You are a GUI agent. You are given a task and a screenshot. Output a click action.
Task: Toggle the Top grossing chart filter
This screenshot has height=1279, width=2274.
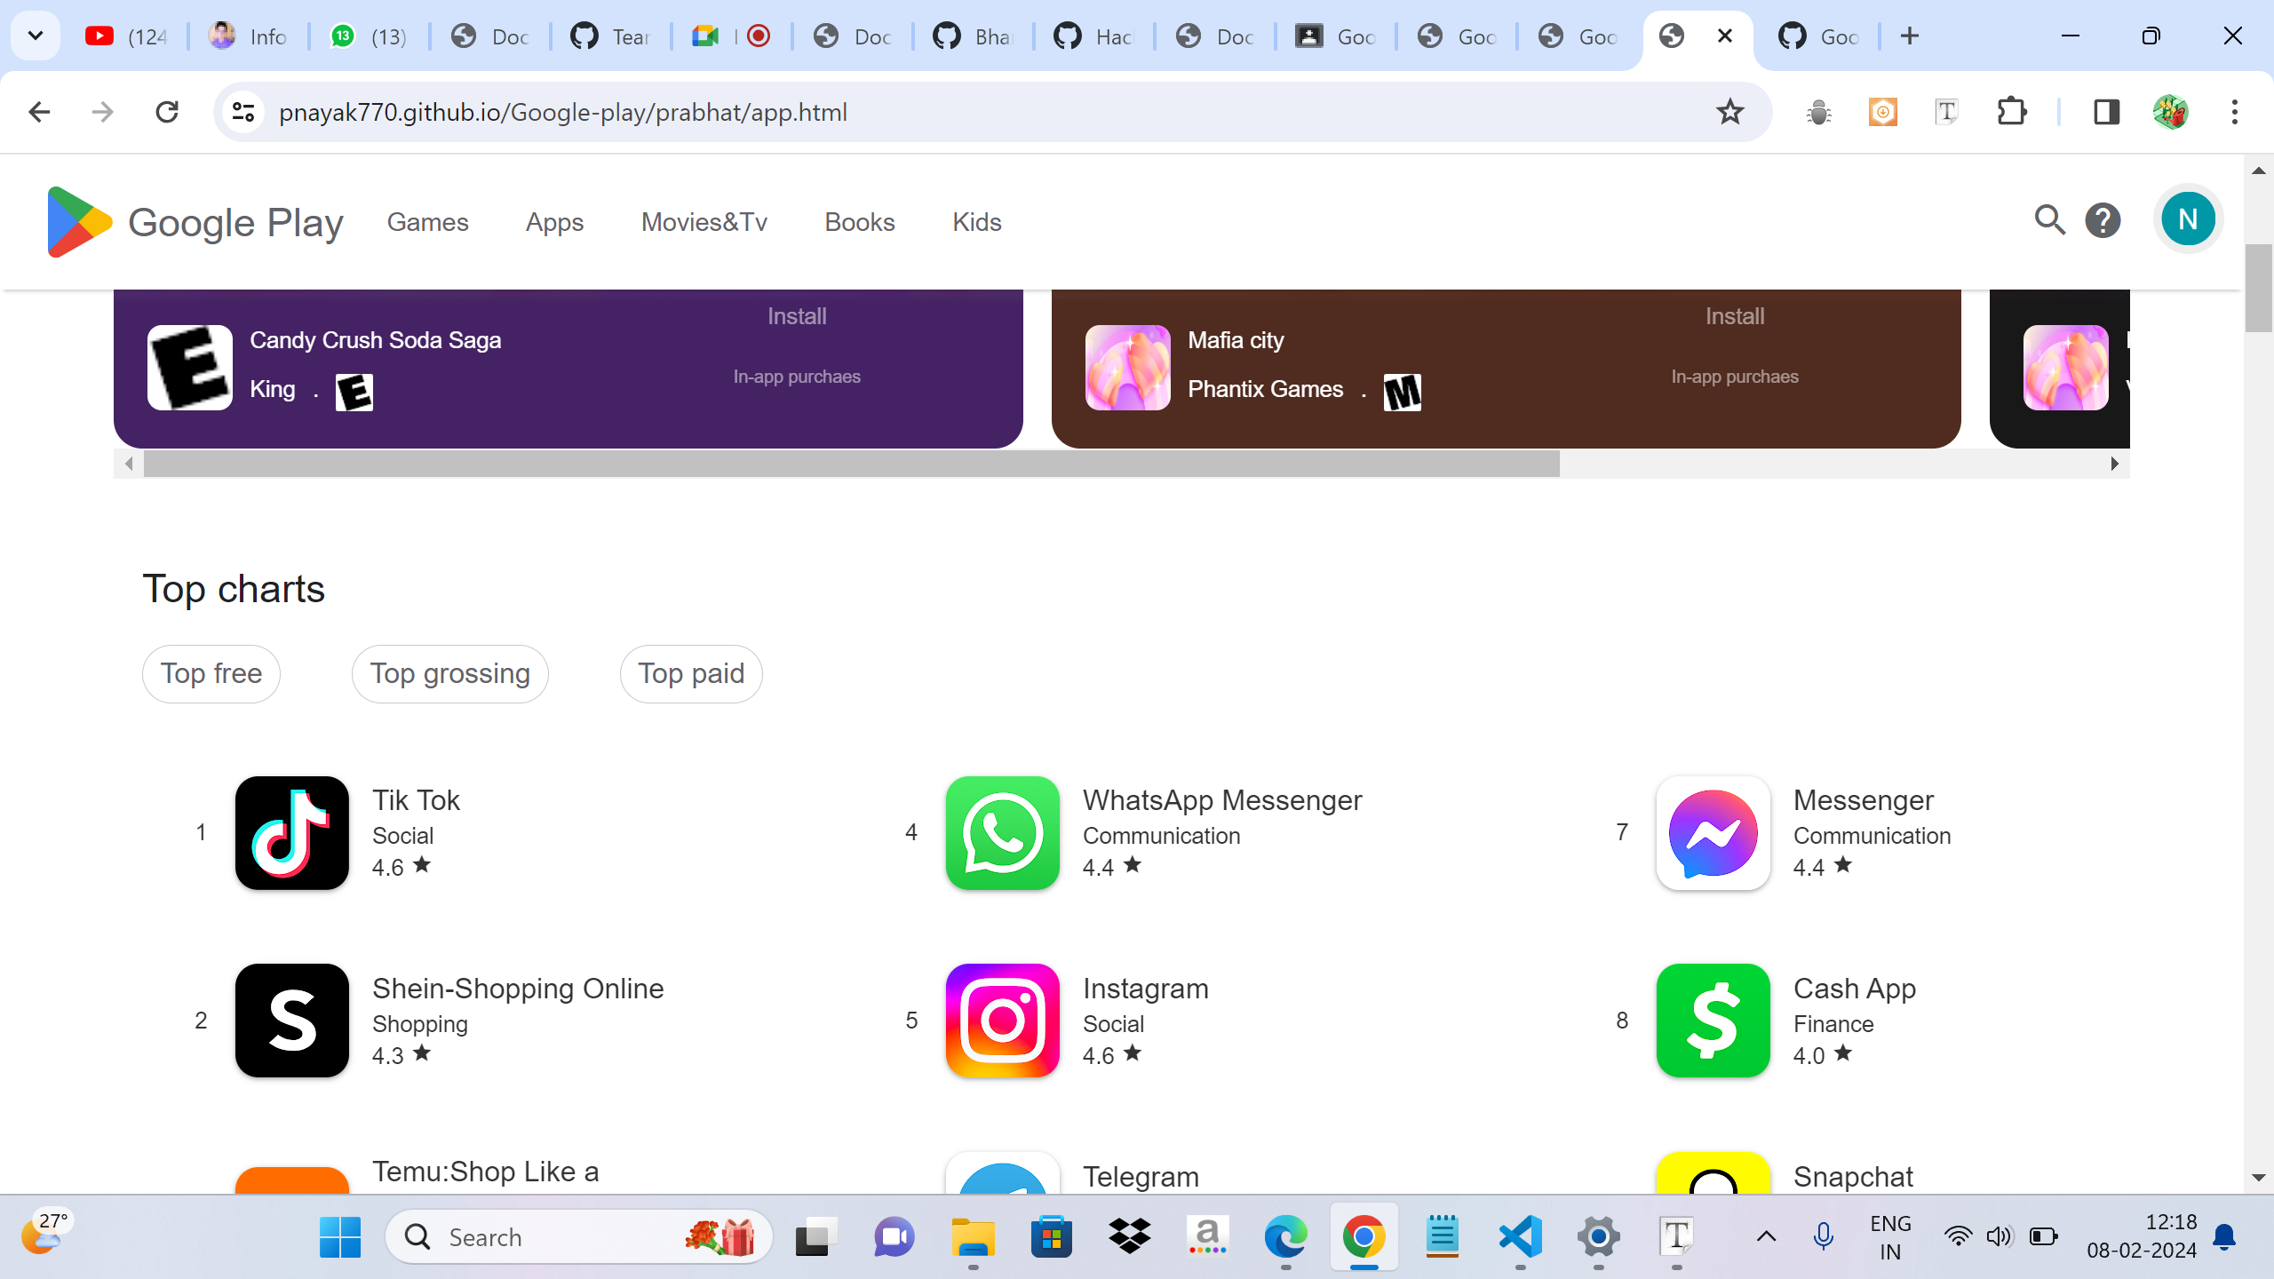click(x=449, y=673)
